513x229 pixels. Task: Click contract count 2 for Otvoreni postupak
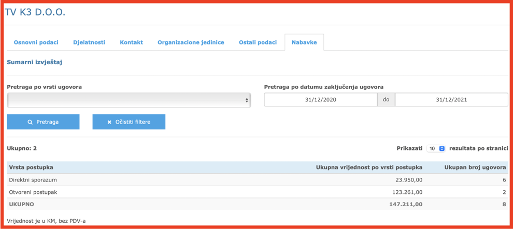tap(504, 192)
